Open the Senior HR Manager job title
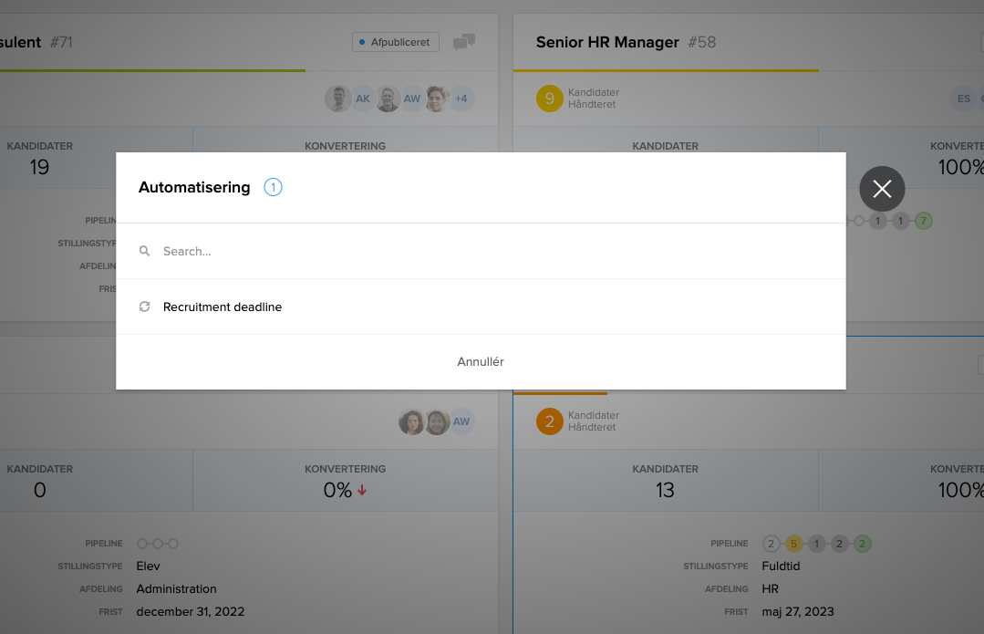984x634 pixels. coord(607,42)
